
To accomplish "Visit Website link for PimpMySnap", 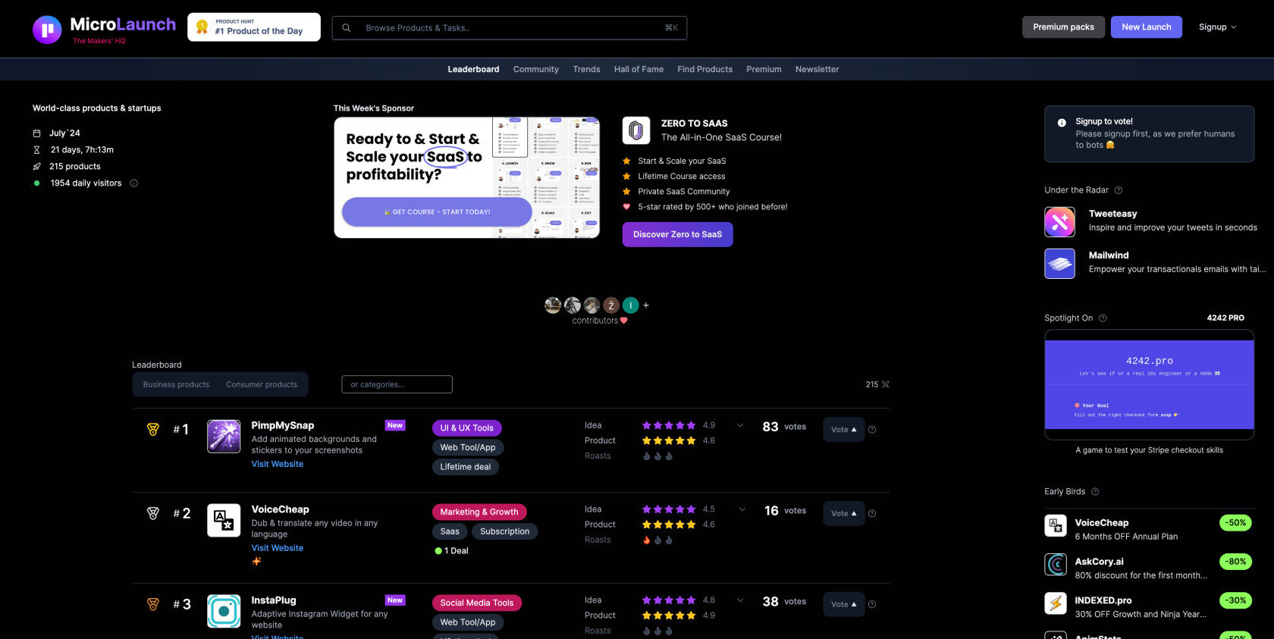I will point(278,464).
